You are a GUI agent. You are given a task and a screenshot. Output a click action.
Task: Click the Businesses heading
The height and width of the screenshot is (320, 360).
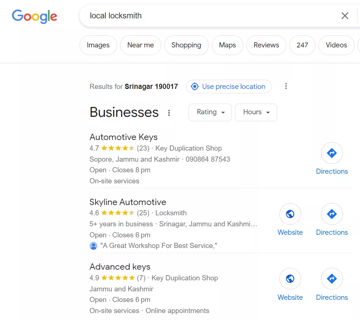pos(124,112)
